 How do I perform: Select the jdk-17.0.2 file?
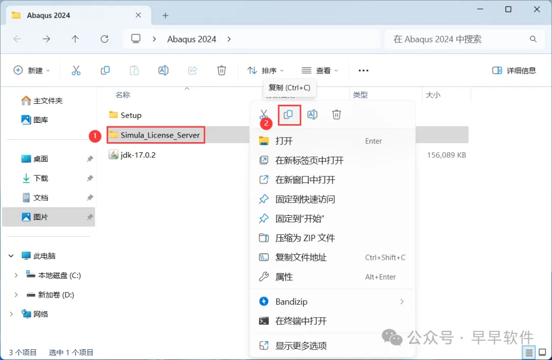point(132,154)
